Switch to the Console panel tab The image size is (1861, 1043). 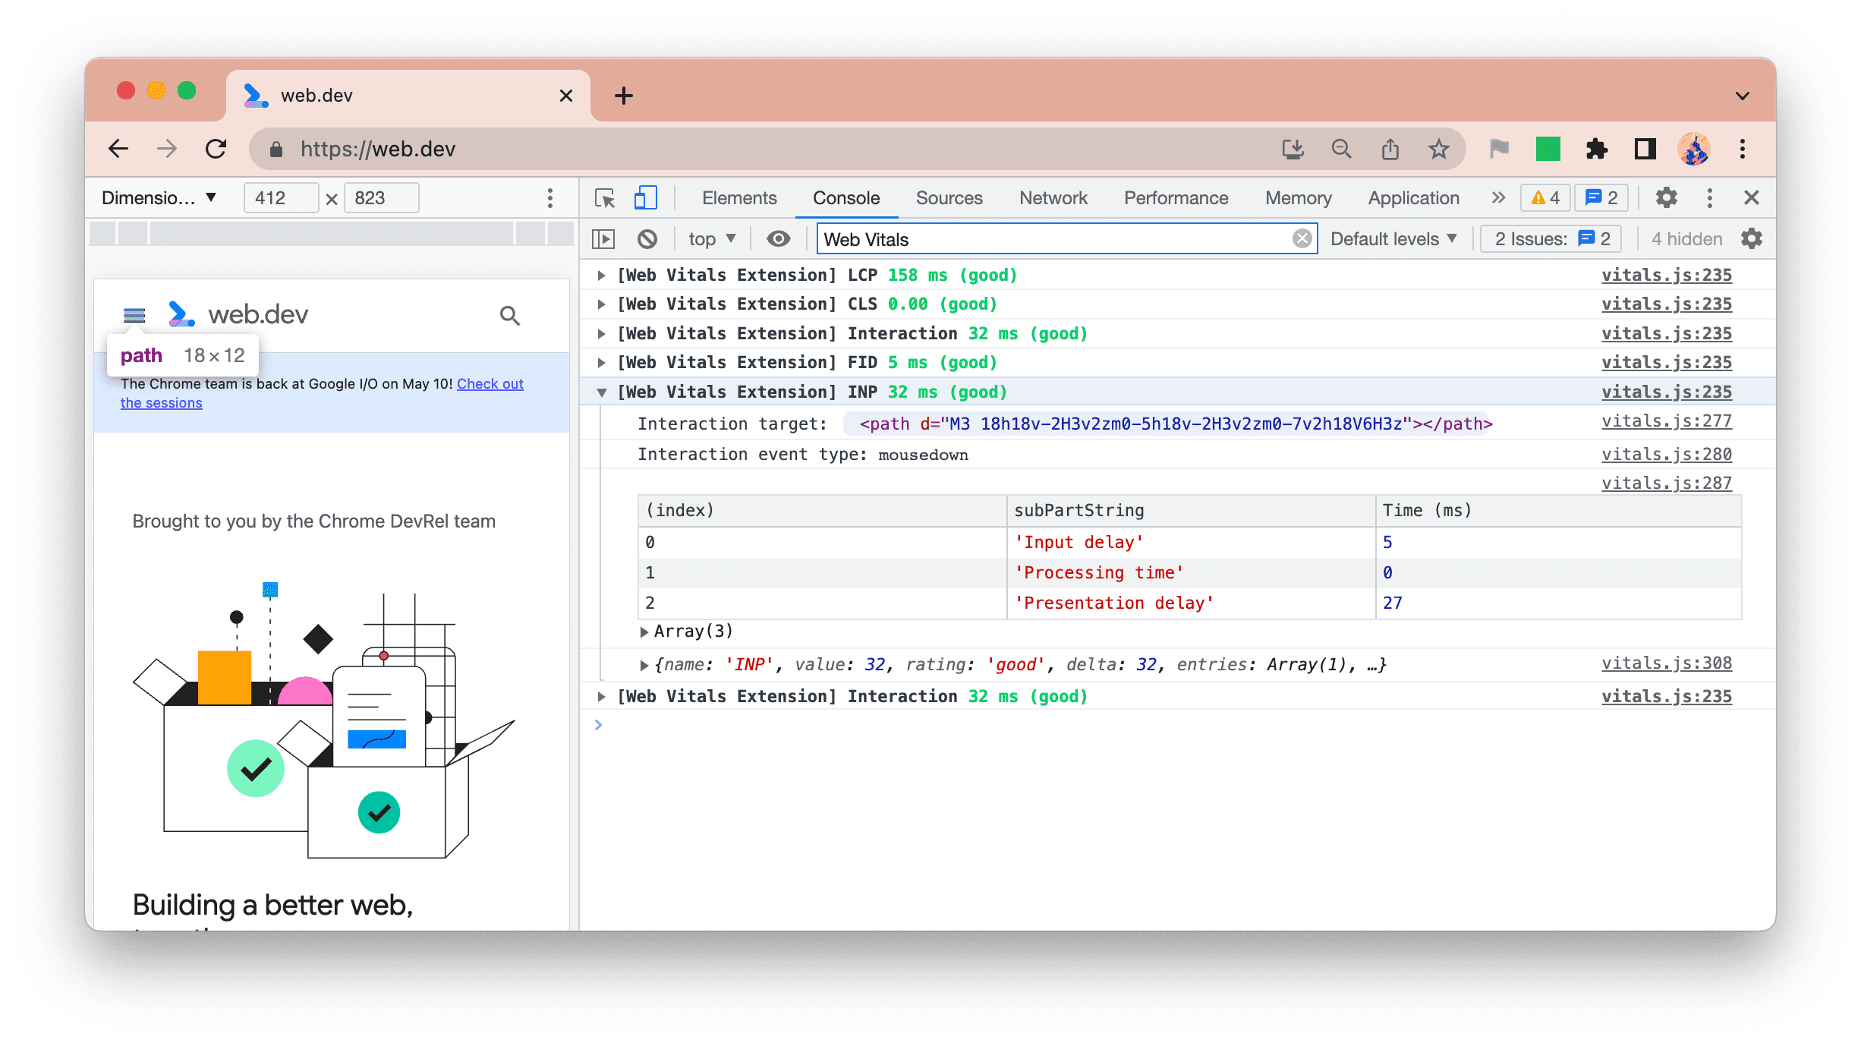click(848, 198)
